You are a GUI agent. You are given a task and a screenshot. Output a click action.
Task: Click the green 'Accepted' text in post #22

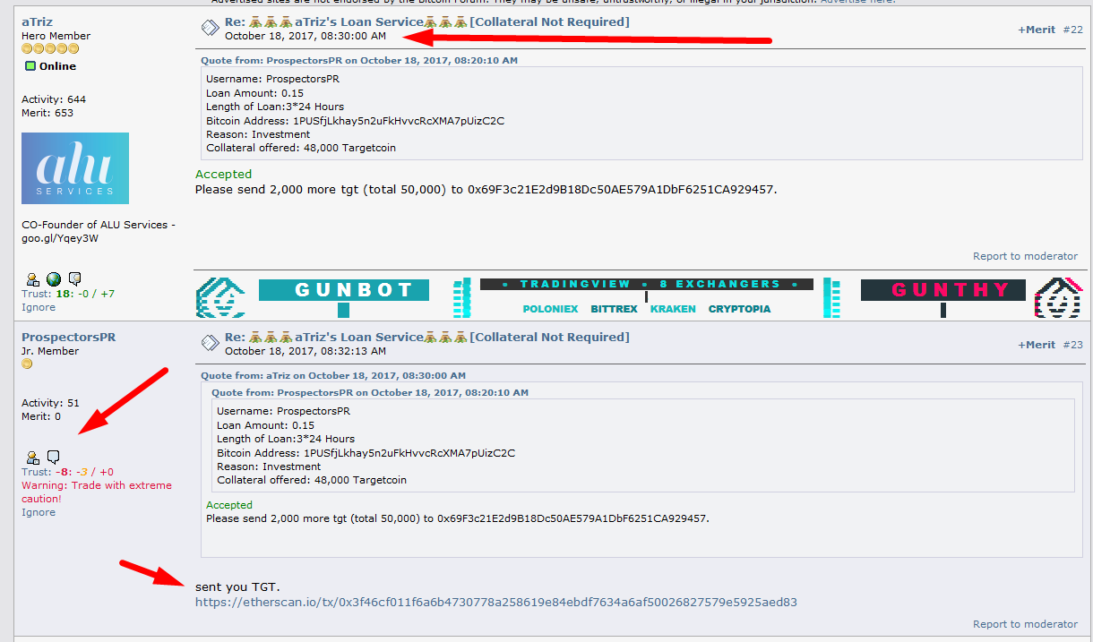coord(223,175)
